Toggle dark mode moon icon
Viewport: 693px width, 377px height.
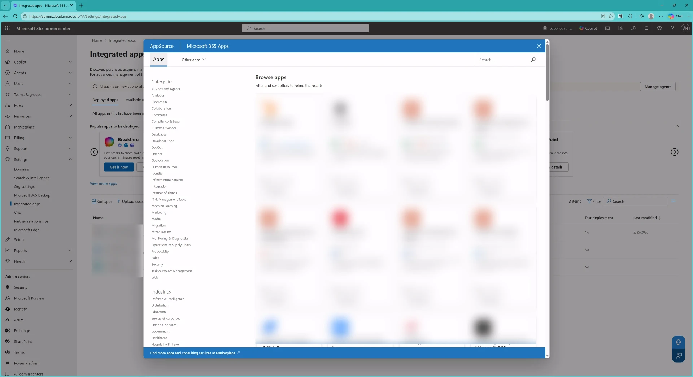tap(633, 28)
